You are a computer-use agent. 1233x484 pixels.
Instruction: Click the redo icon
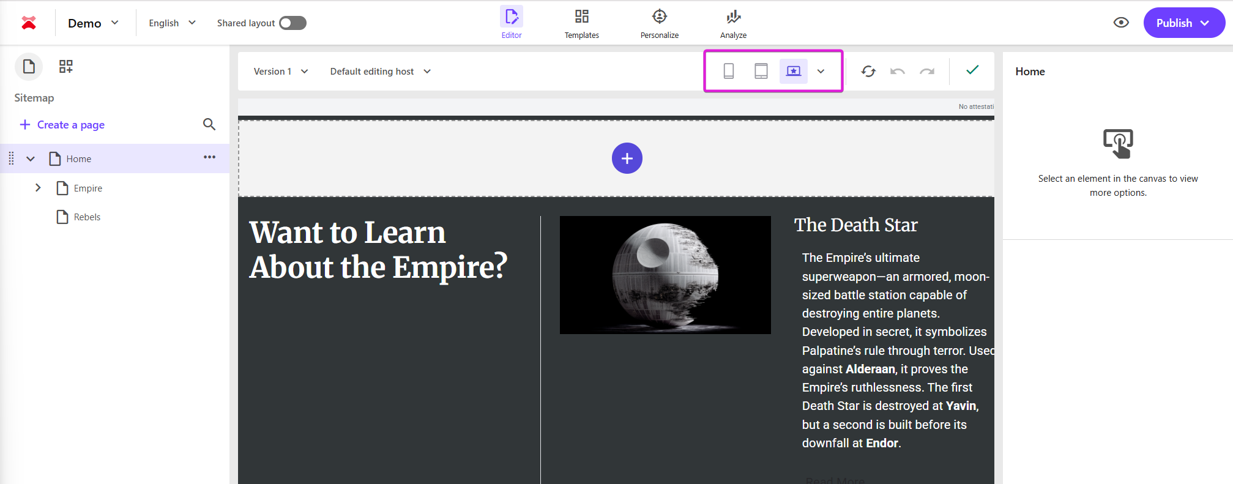point(927,72)
